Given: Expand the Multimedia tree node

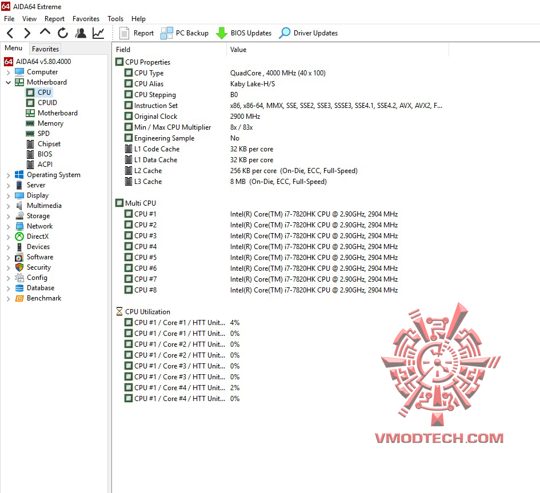Looking at the screenshot, I should 8,206.
